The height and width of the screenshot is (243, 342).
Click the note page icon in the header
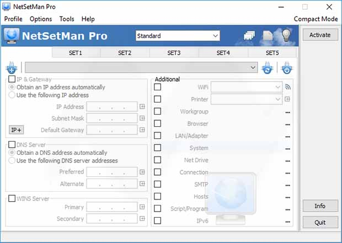[x=268, y=35]
